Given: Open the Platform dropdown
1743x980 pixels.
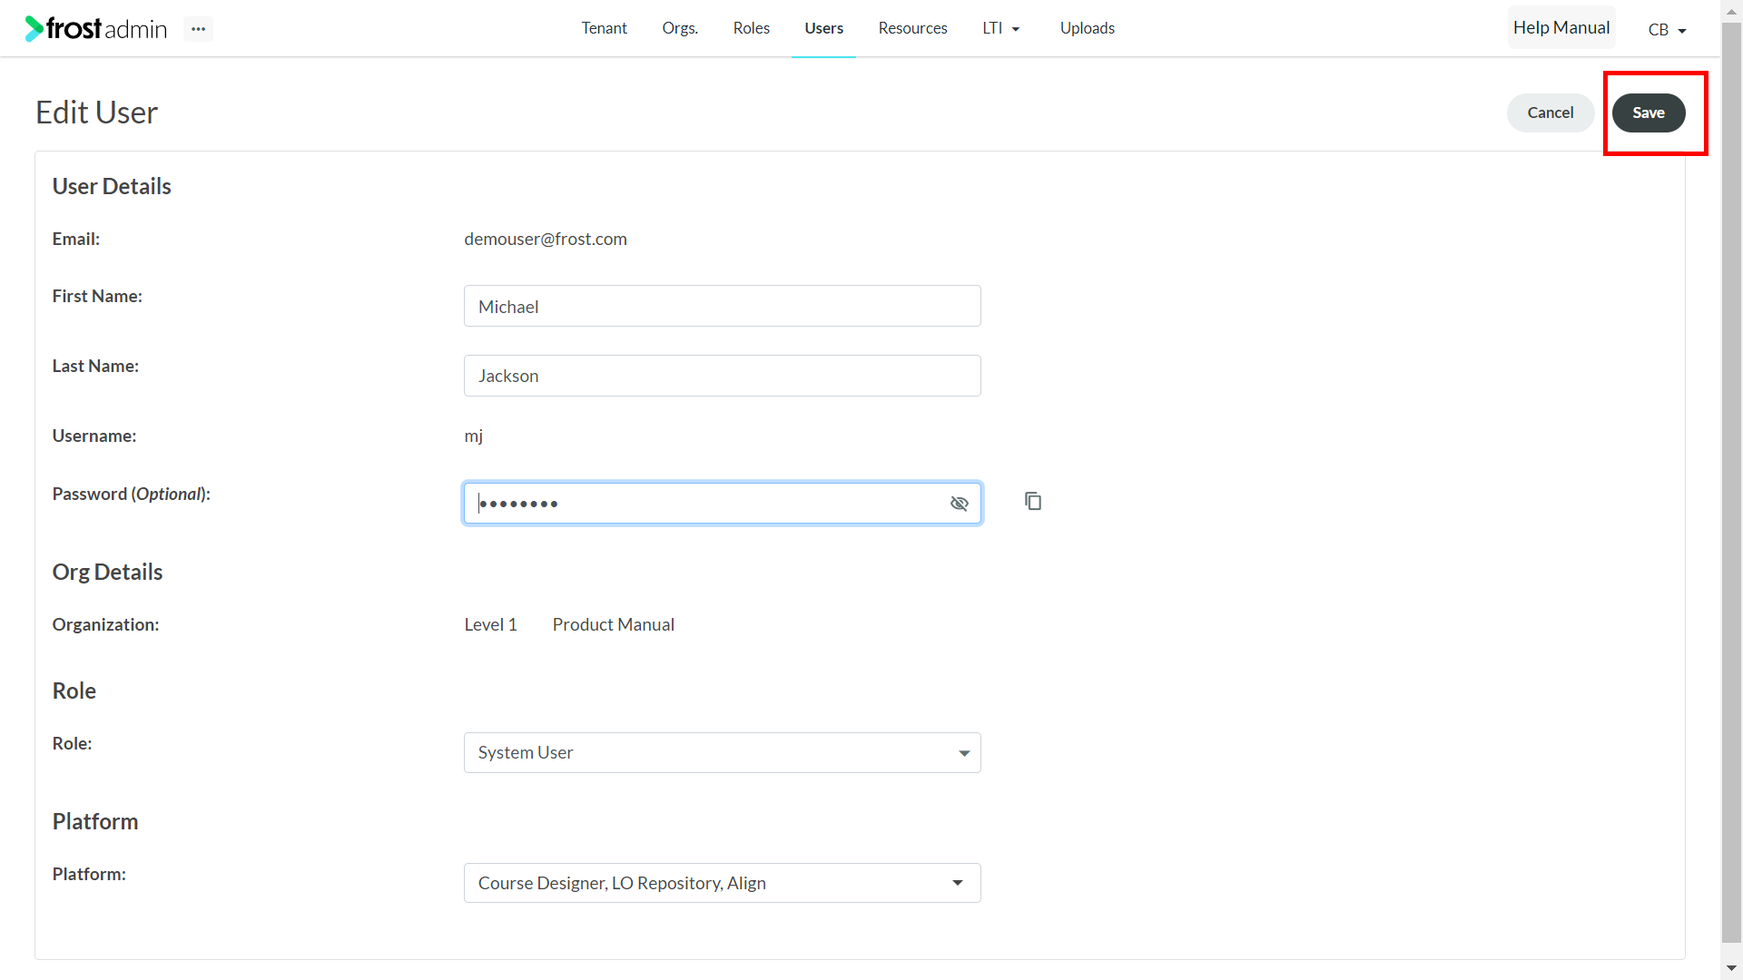Looking at the screenshot, I should coord(723,883).
